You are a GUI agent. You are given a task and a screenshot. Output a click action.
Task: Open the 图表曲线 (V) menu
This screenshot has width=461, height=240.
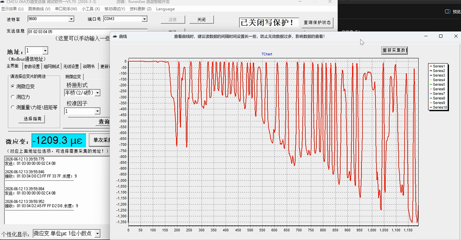click(x=39, y=9)
